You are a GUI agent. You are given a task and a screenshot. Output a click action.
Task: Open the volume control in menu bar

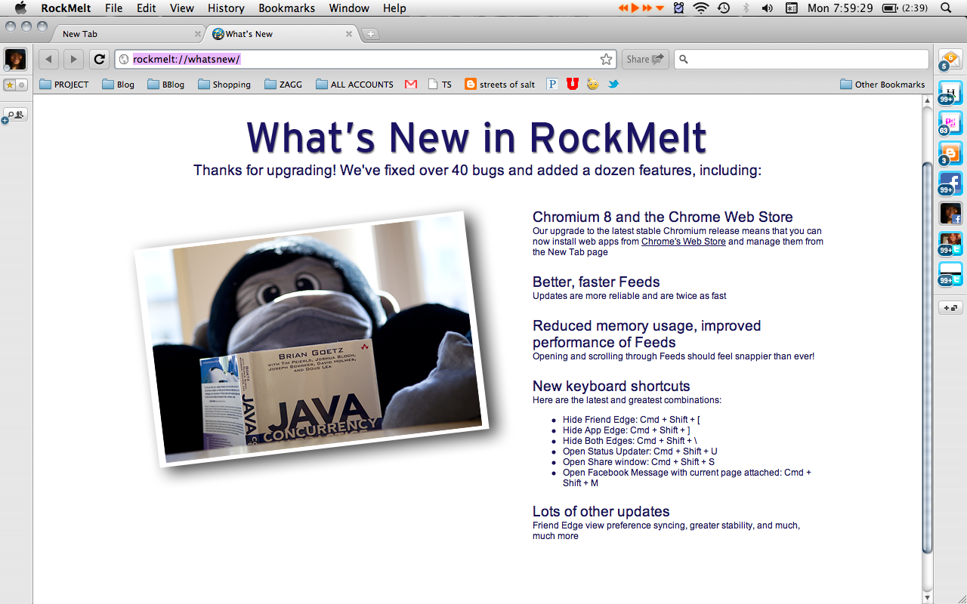click(768, 8)
